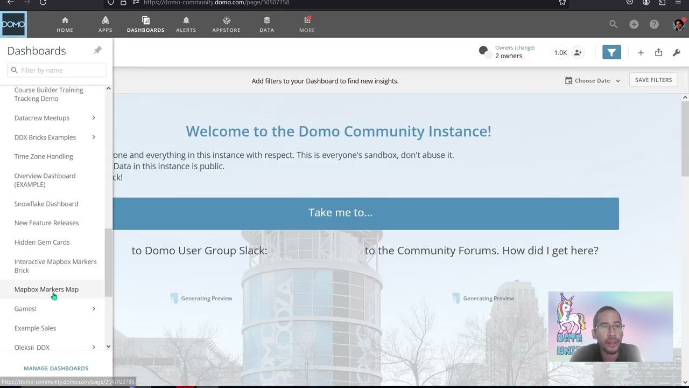The image size is (689, 388).
Task: Open Interactive Mapbox Markers Brick dashboard
Action: 55,266
